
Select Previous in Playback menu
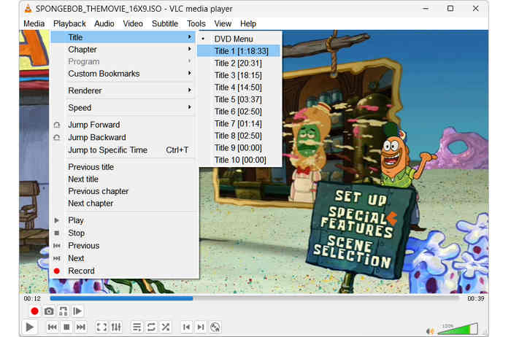pos(123,246)
